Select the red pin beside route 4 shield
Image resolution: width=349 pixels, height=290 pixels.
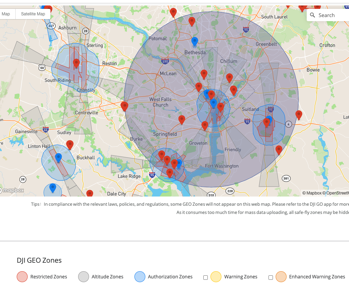click(x=299, y=115)
